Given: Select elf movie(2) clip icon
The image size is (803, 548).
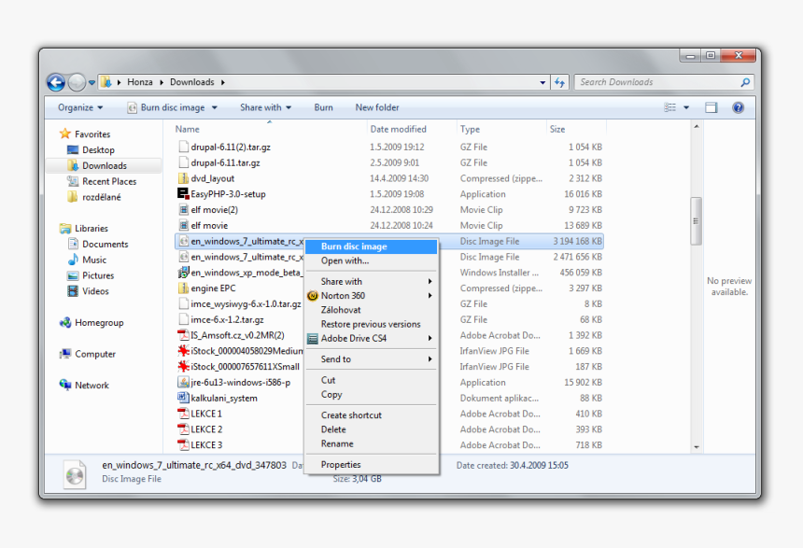Looking at the screenshot, I should [x=183, y=209].
